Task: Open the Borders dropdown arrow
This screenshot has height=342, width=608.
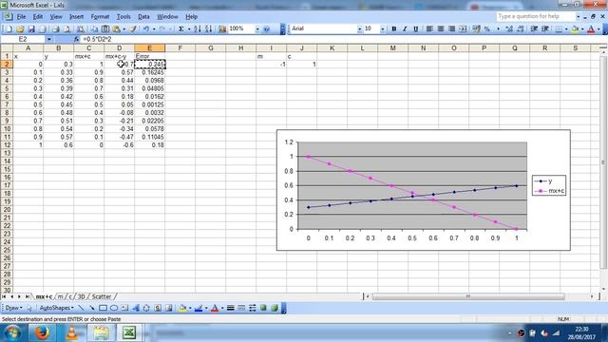Action: click(x=566, y=29)
